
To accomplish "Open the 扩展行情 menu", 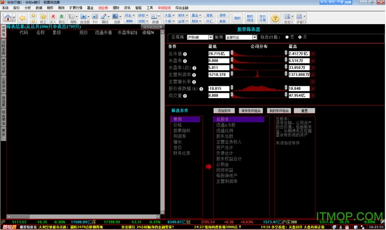I will click(x=76, y=8).
